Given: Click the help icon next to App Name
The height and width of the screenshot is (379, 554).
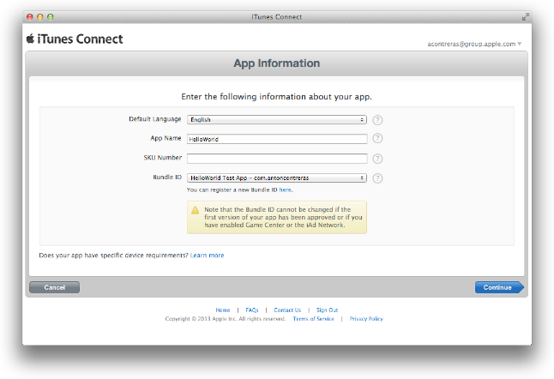Looking at the screenshot, I should (x=377, y=139).
